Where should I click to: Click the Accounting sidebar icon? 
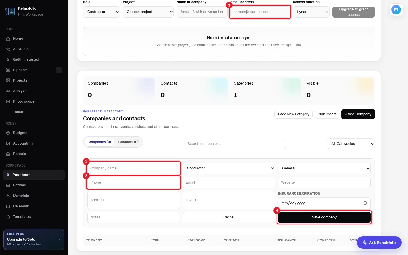point(8,143)
